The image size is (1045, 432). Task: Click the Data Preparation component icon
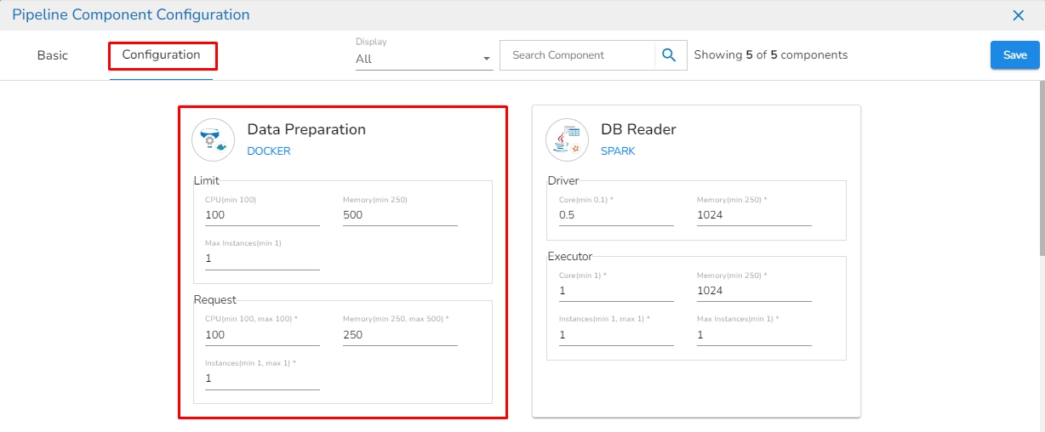point(213,139)
